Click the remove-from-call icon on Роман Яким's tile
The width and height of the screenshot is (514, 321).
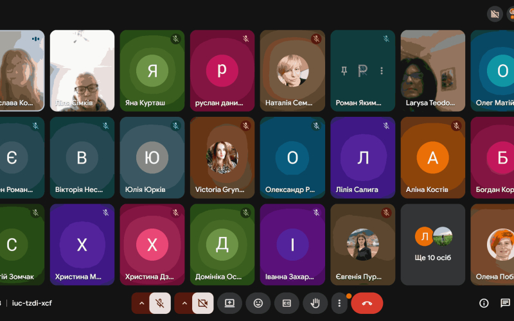pos(362,71)
